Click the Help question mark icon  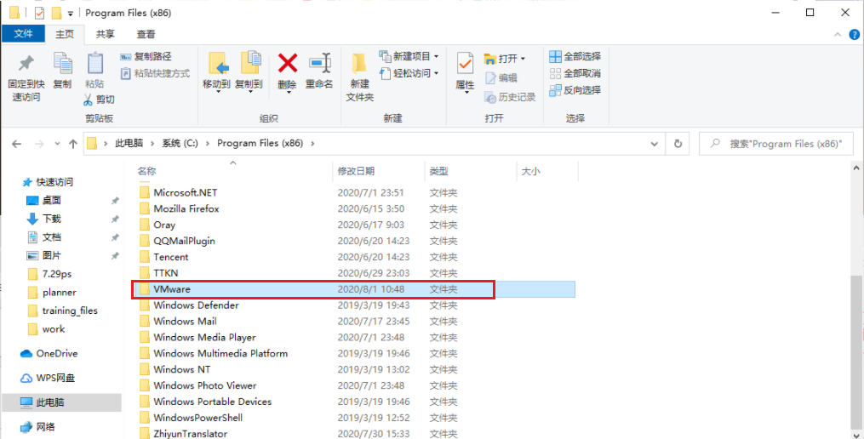coord(855,34)
